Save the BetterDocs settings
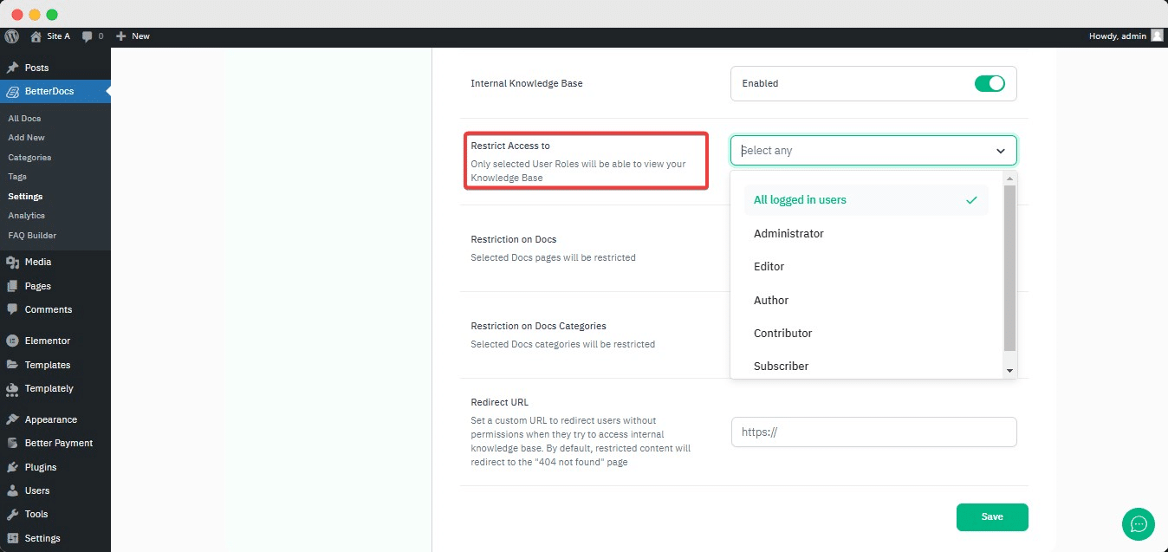Image resolution: width=1168 pixels, height=552 pixels. pos(991,516)
